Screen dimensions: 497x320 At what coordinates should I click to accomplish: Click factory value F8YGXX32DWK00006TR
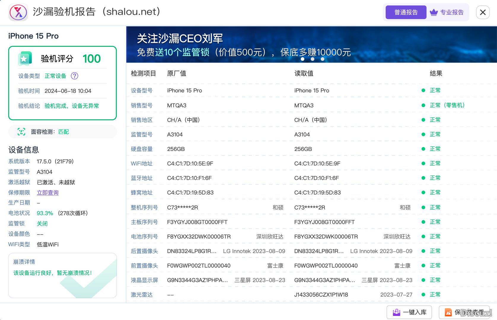coord(199,237)
